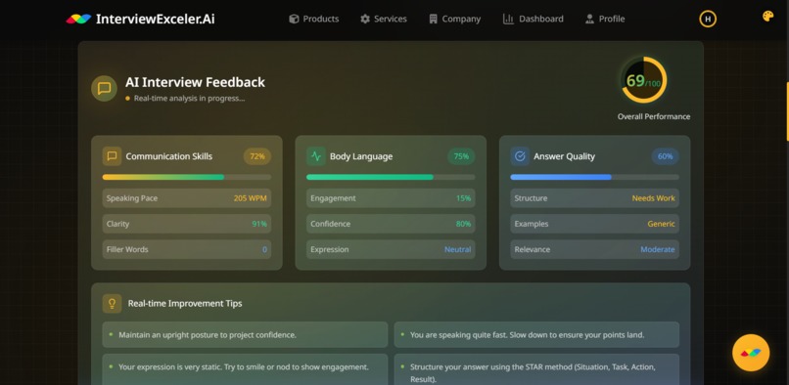Click the InterviewExceler.Ai logo icon

click(x=78, y=20)
